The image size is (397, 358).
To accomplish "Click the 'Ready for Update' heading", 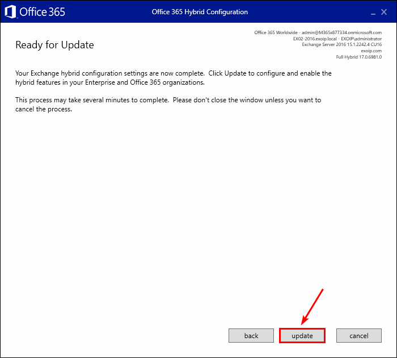I will click(54, 45).
